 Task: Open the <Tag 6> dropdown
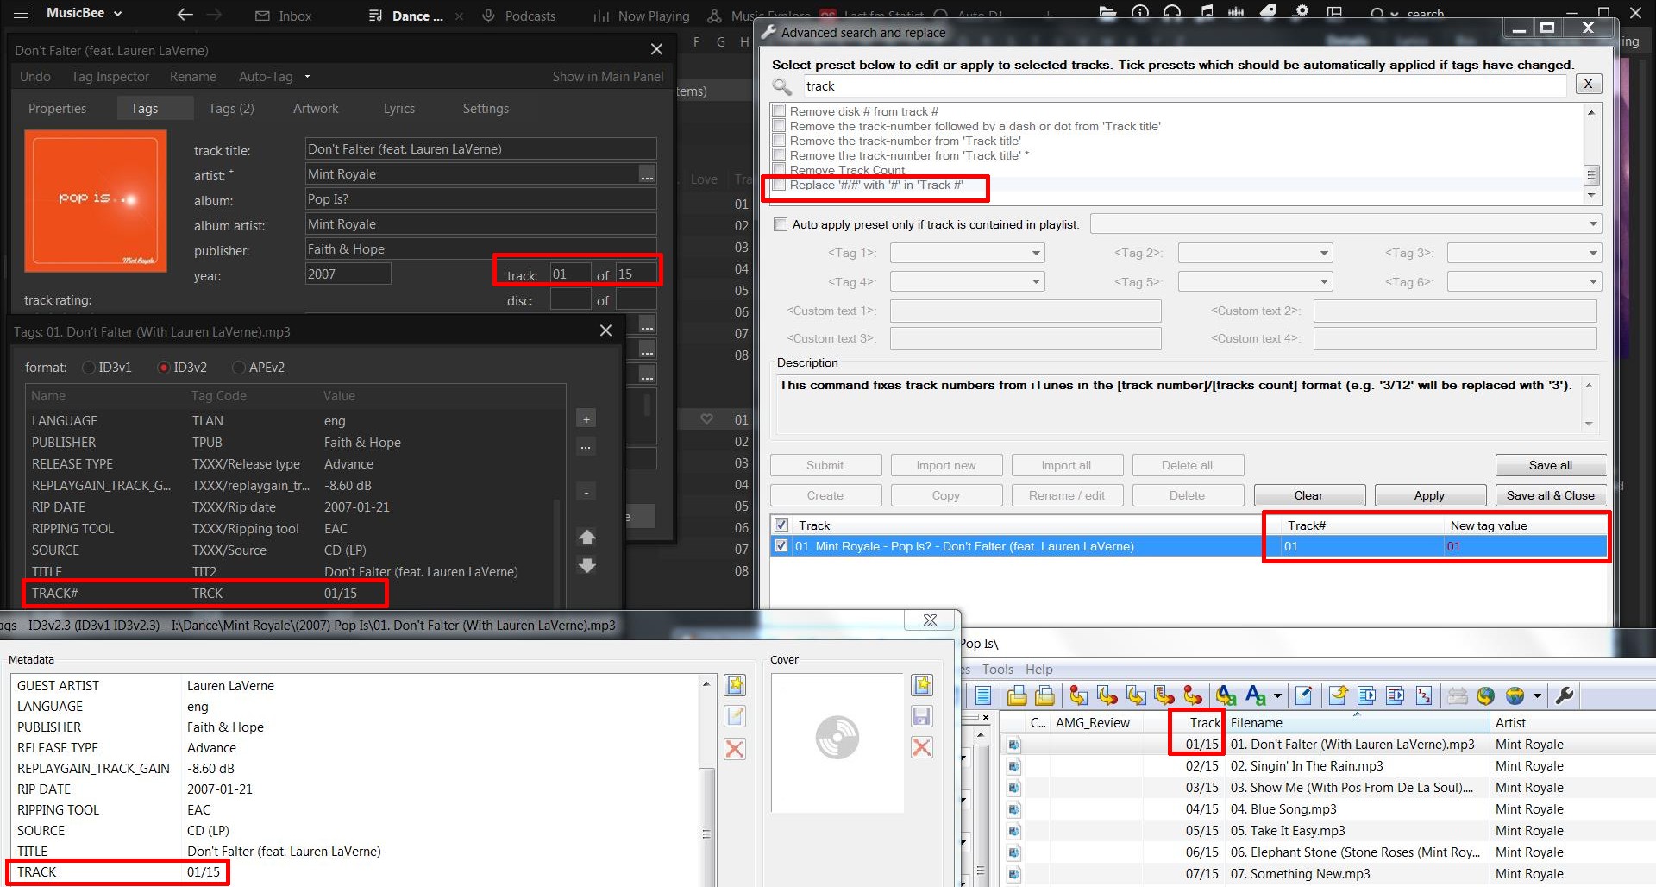click(x=1525, y=282)
